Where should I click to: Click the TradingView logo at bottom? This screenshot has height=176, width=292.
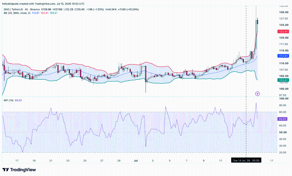pyautogui.click(x=19, y=170)
